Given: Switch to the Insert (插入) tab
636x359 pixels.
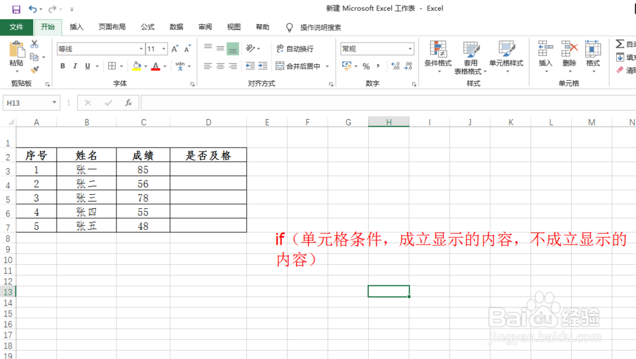Looking at the screenshot, I should click(76, 27).
